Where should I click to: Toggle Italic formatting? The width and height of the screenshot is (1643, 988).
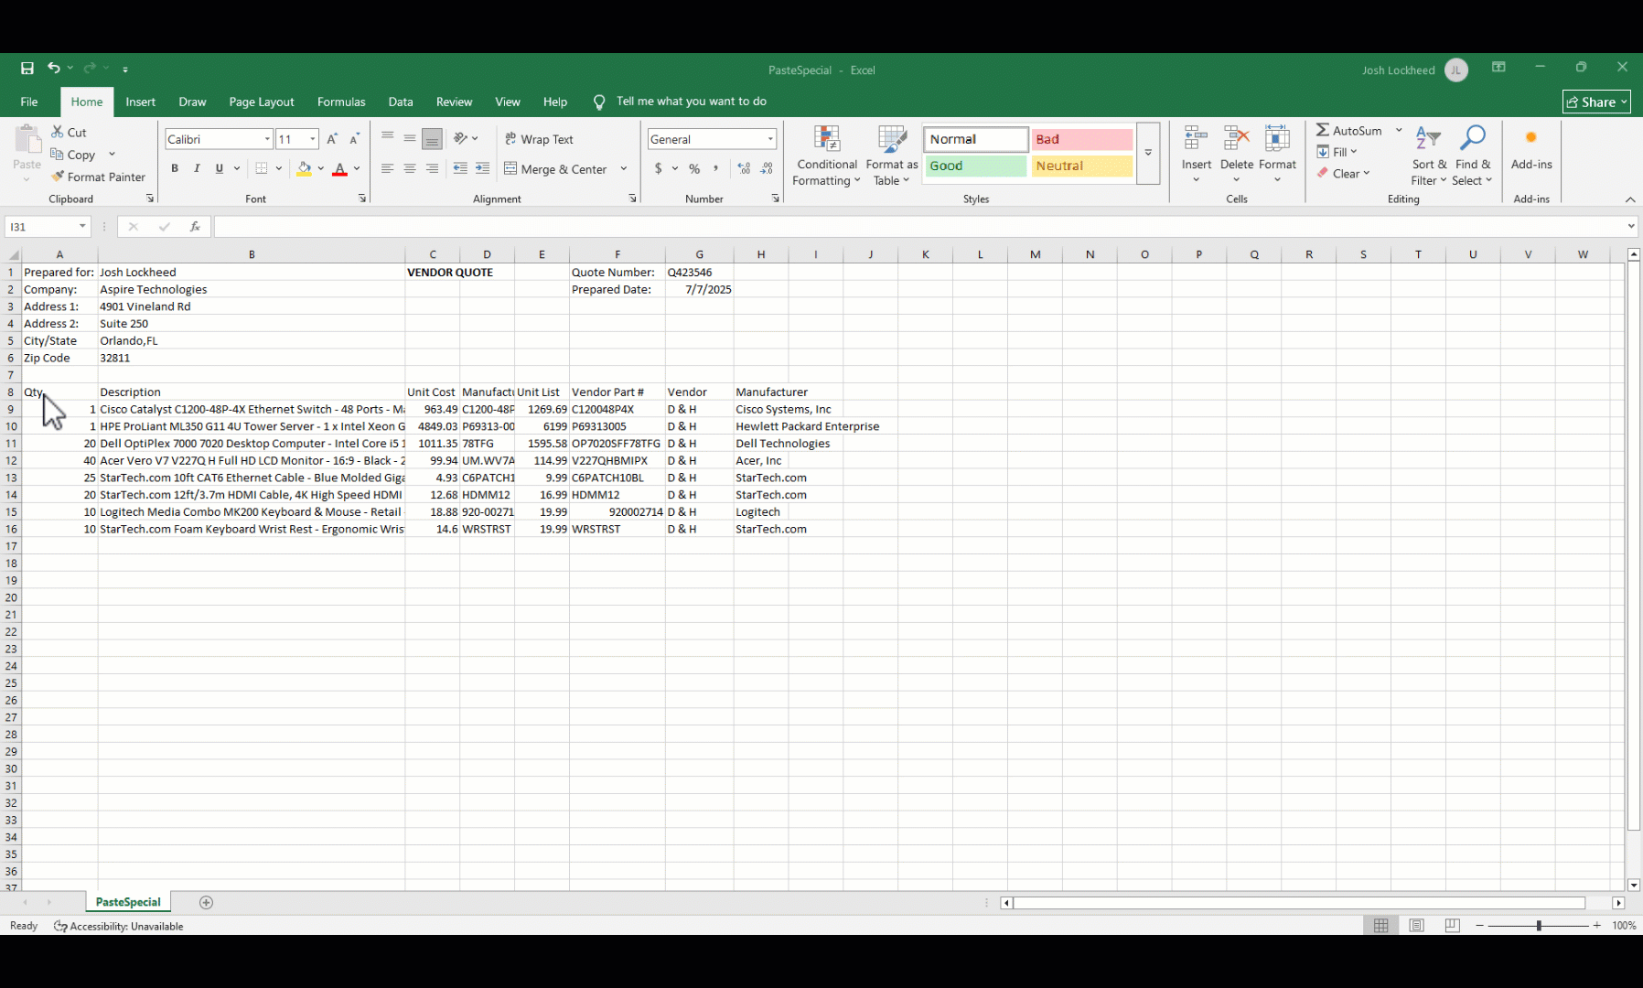point(197,168)
